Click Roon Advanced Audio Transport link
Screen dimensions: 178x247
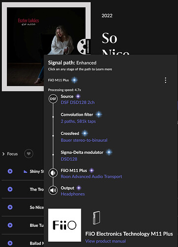point(91,176)
